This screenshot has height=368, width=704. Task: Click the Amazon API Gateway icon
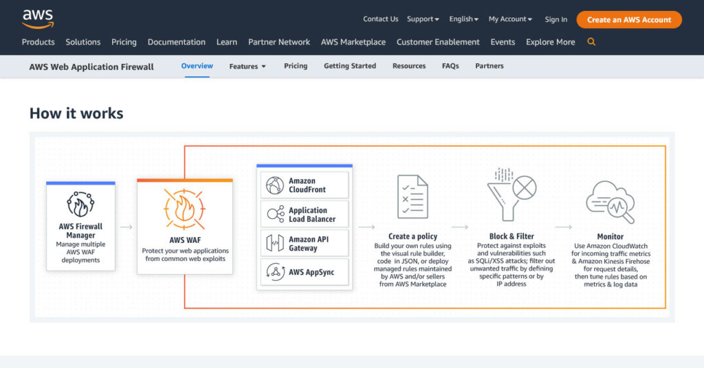(275, 243)
